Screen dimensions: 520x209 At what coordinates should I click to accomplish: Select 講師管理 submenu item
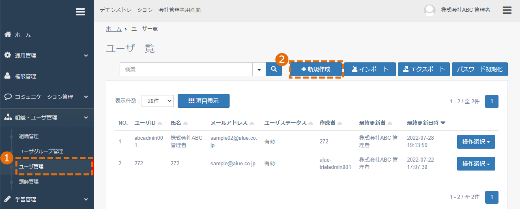(x=29, y=182)
